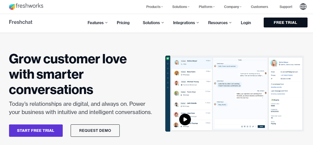Go to the Customers page
Viewport: 313px width, 145px height.
point(259,7)
